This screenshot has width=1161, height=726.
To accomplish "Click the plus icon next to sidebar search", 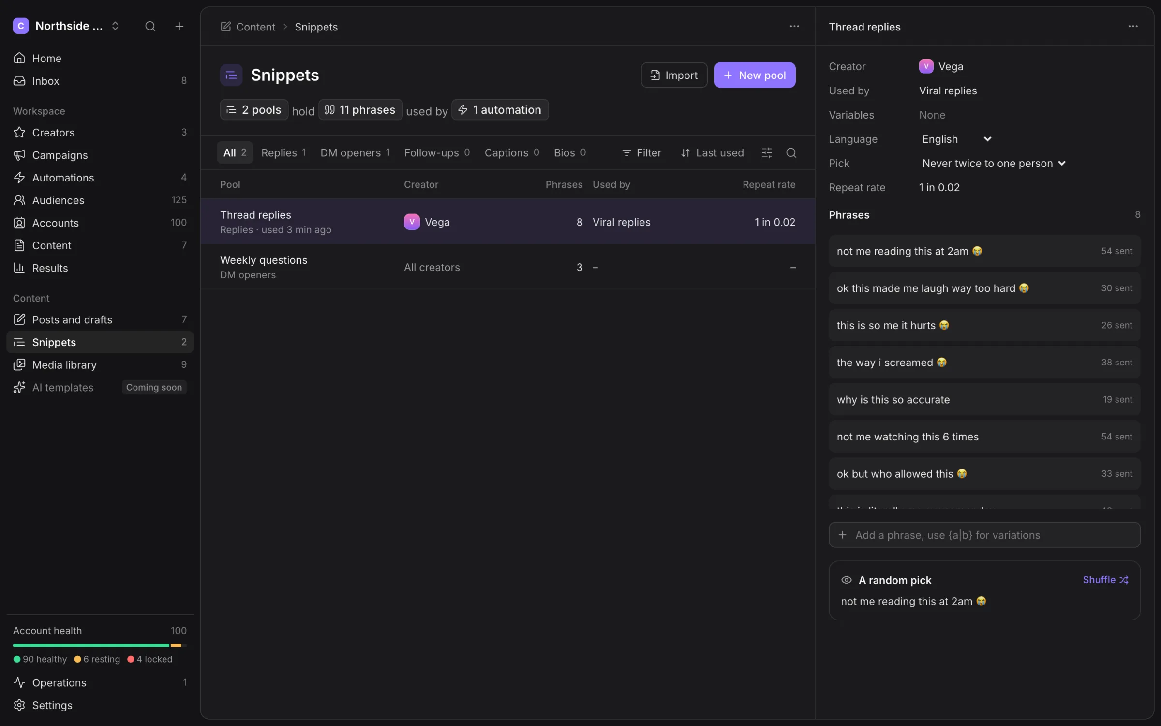I will tap(179, 26).
